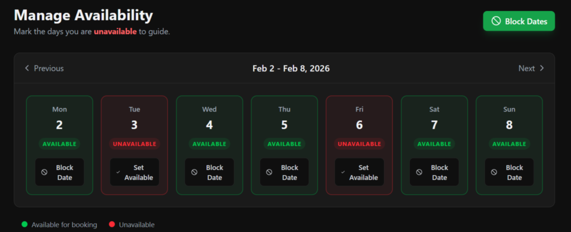Click the prohibition icon in Block Dates button

click(x=496, y=21)
